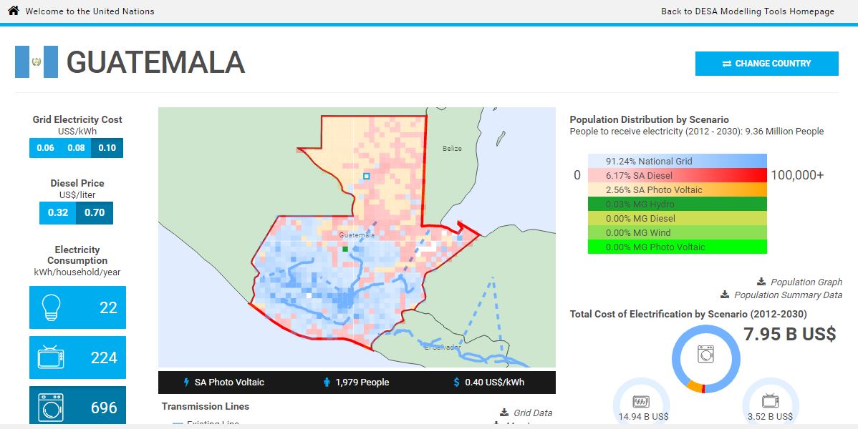
Task: Open Welcome to the United Nations link
Action: 90,11
